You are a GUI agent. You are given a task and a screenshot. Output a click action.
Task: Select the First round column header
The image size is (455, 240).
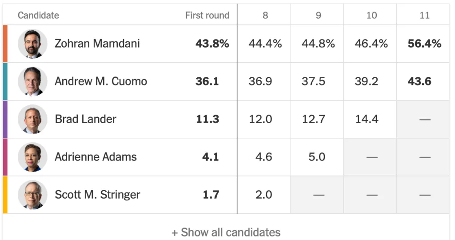pos(207,15)
